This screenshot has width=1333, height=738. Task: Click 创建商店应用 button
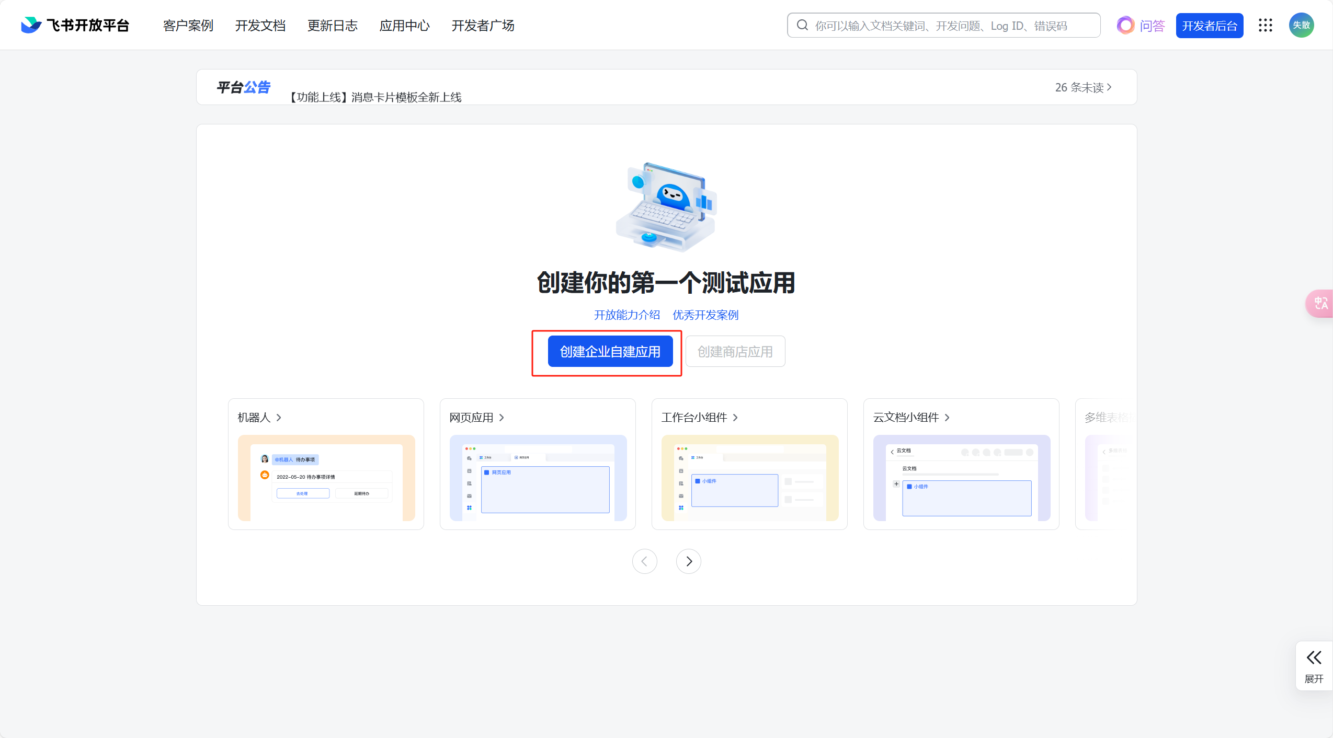(x=735, y=352)
